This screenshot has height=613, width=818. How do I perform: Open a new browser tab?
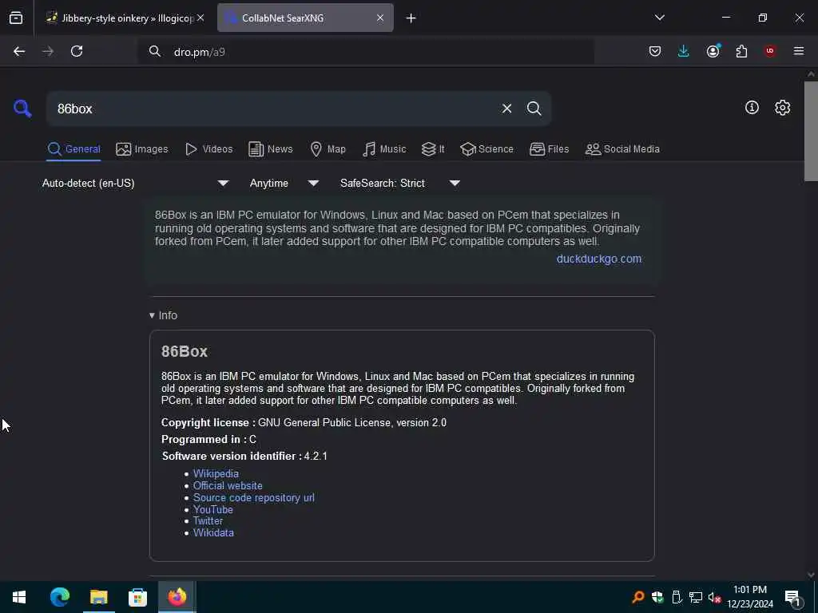pos(411,18)
